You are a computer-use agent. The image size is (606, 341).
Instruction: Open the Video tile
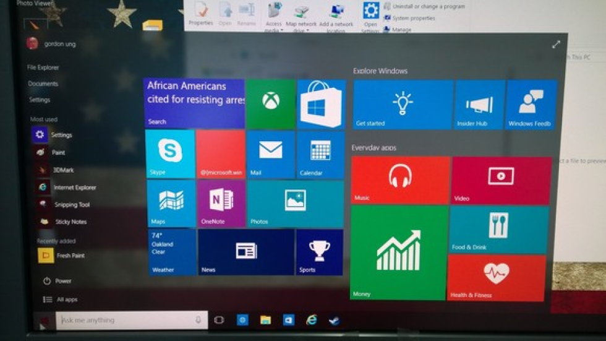point(501,181)
